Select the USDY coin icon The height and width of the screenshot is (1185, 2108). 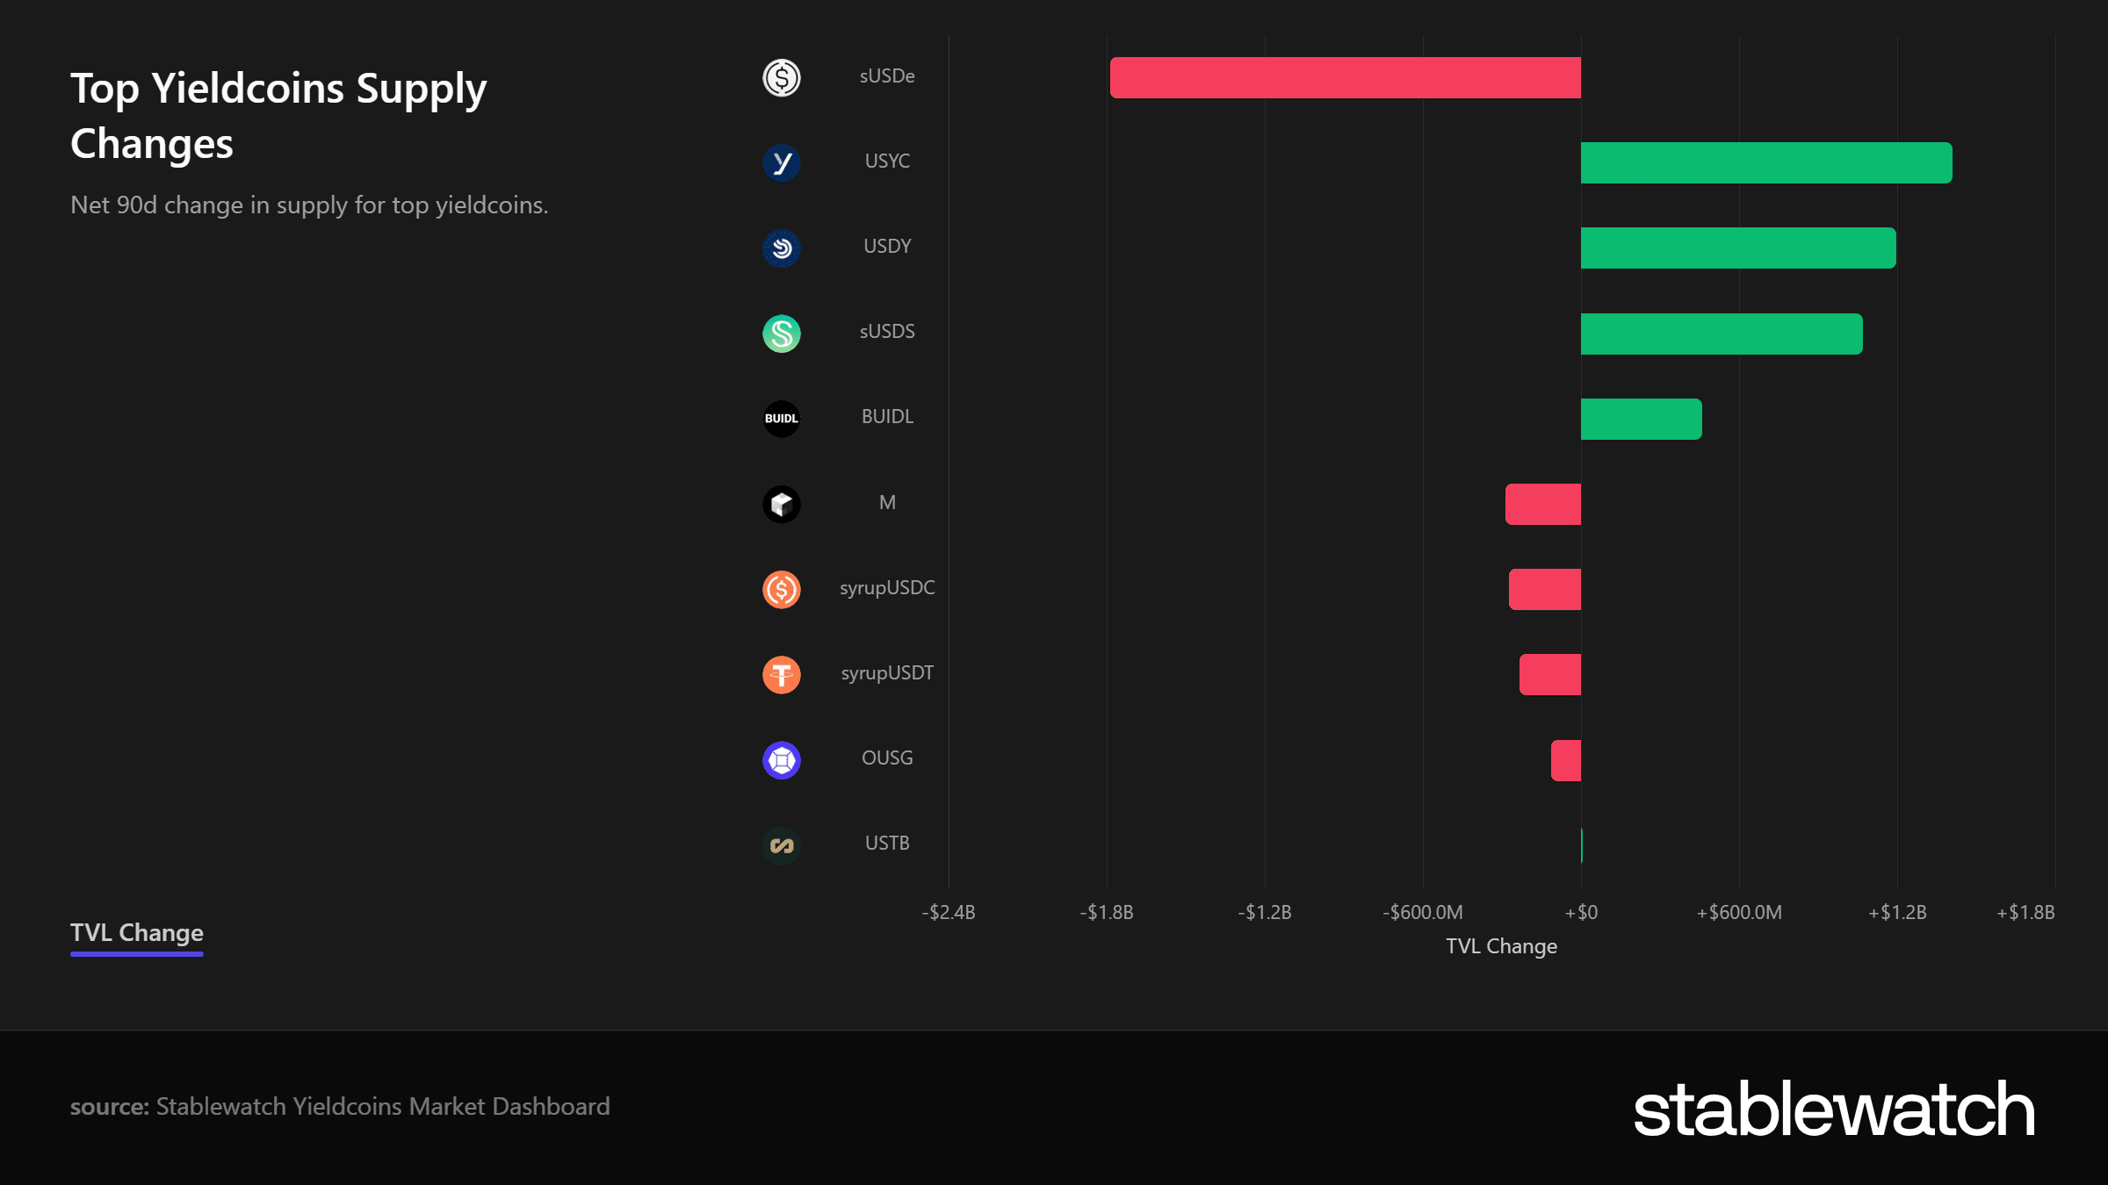point(781,248)
